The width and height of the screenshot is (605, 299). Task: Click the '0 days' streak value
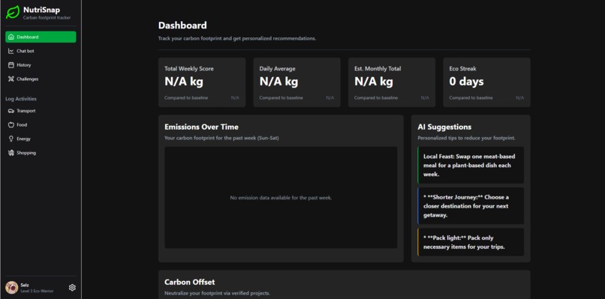[x=466, y=81]
